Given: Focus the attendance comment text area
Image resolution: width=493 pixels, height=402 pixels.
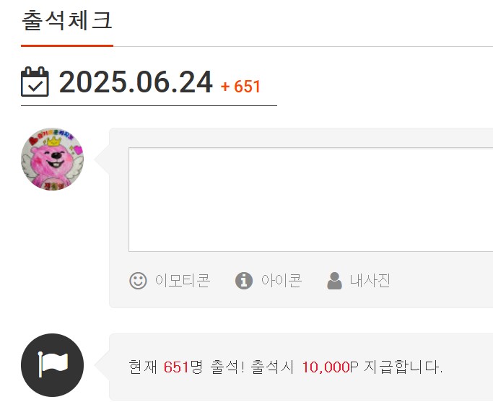Looking at the screenshot, I should [x=310, y=200].
